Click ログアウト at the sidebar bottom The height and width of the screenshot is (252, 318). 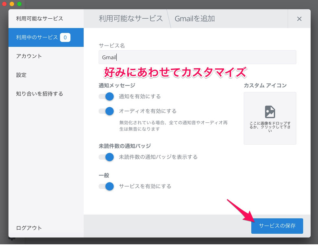29,228
